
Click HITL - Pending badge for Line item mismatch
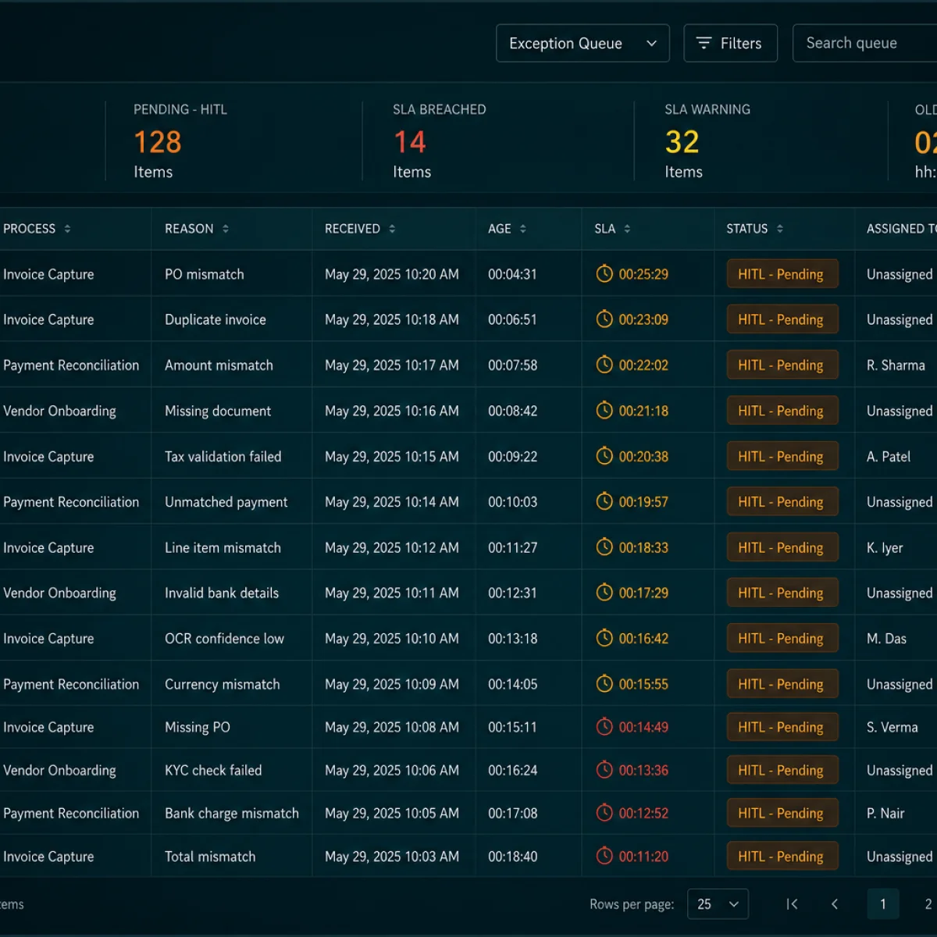pyautogui.click(x=782, y=547)
